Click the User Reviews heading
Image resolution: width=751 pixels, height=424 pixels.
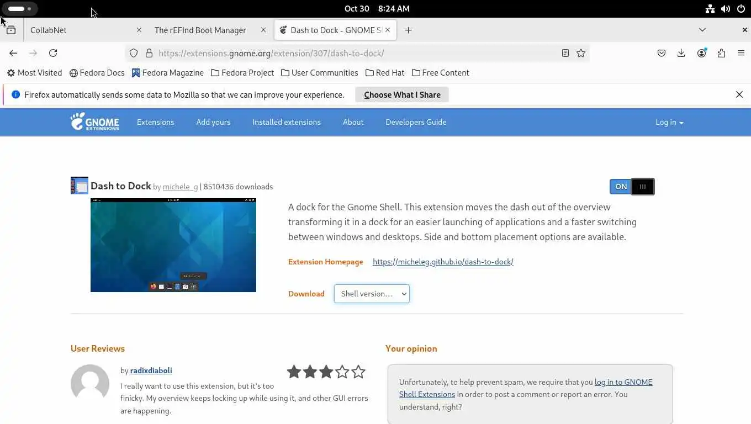[98, 348]
